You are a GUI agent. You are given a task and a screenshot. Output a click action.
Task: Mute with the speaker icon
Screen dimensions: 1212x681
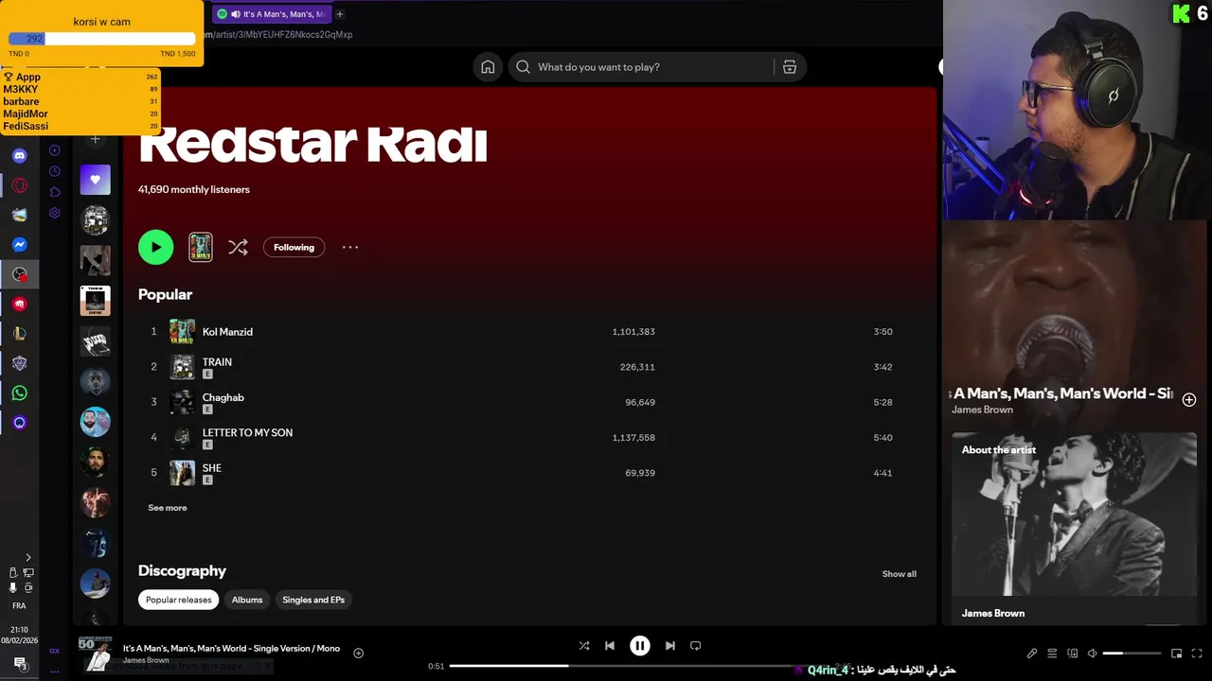click(x=1092, y=654)
